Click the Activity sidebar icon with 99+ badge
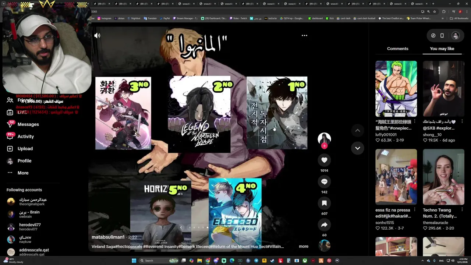This screenshot has width=471, height=265. pos(10,136)
